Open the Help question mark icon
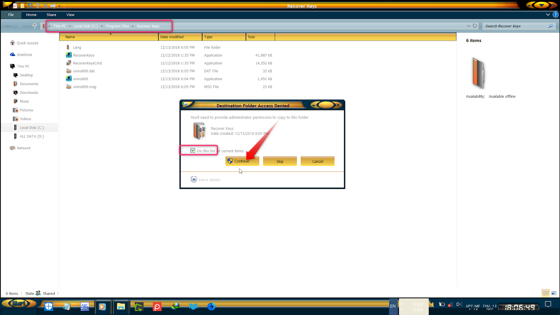560x315 pixels. 555,15
